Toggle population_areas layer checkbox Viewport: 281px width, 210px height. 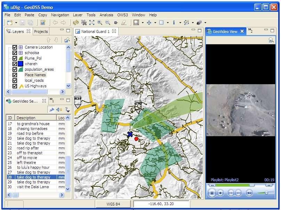15,69
